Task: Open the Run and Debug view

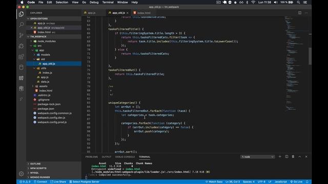Action: pos(21,46)
